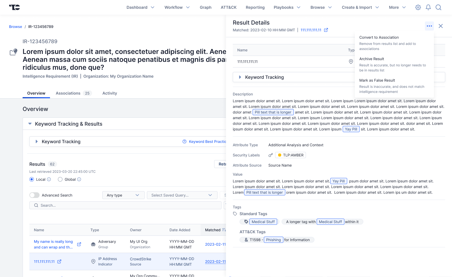Select the Local radio button

point(32,179)
